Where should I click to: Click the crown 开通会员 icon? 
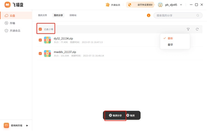click(x=108, y=5)
